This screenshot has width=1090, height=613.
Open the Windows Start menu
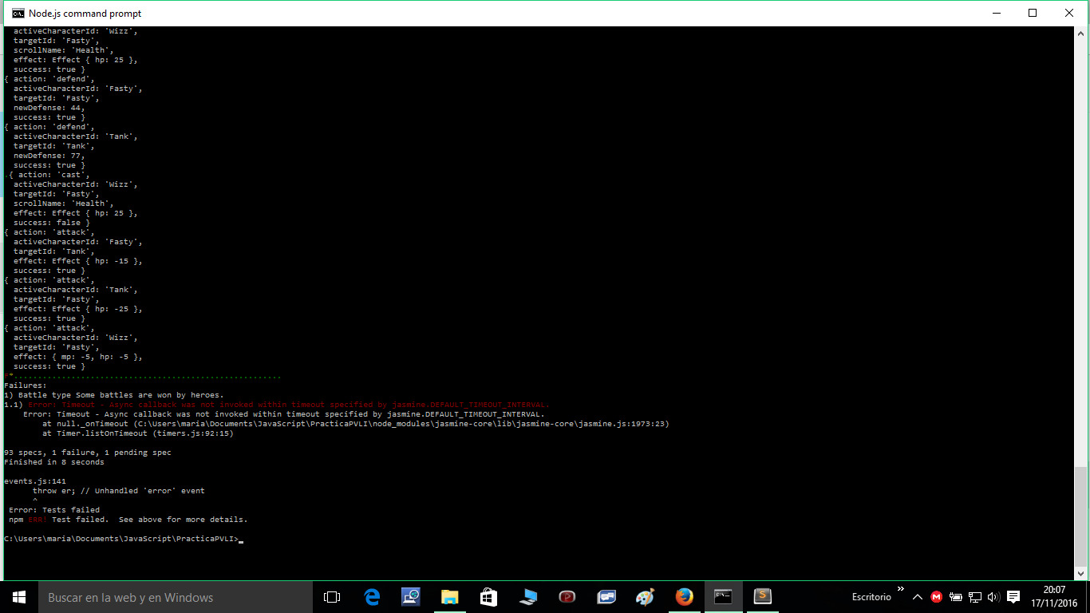click(19, 597)
